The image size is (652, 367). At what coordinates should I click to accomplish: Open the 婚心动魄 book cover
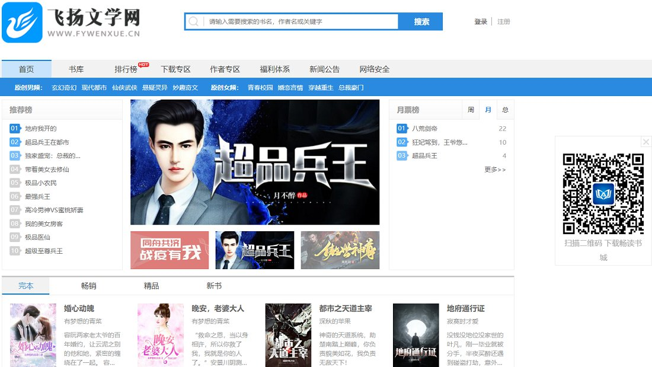(x=33, y=335)
